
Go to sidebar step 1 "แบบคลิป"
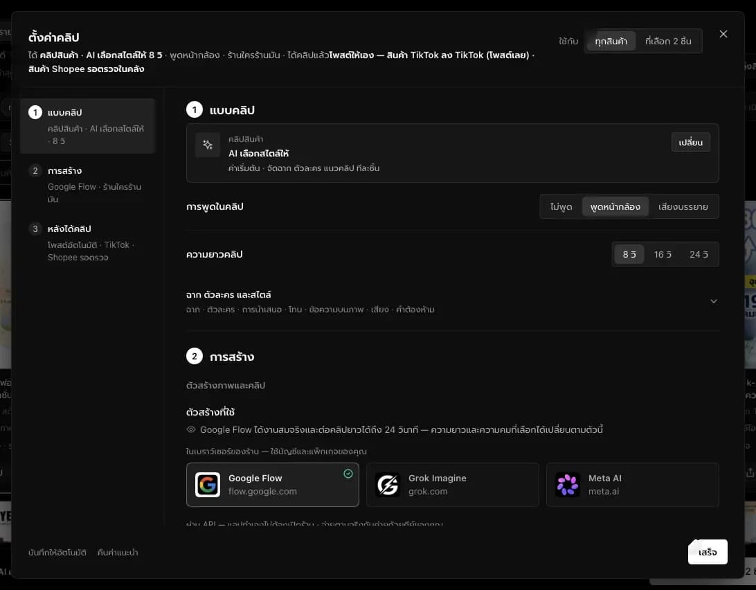point(88,126)
